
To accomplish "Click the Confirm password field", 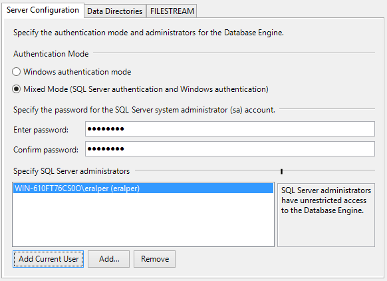I will [x=230, y=148].
